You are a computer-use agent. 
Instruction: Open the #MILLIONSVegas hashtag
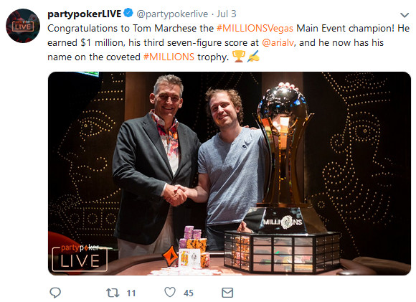255,29
